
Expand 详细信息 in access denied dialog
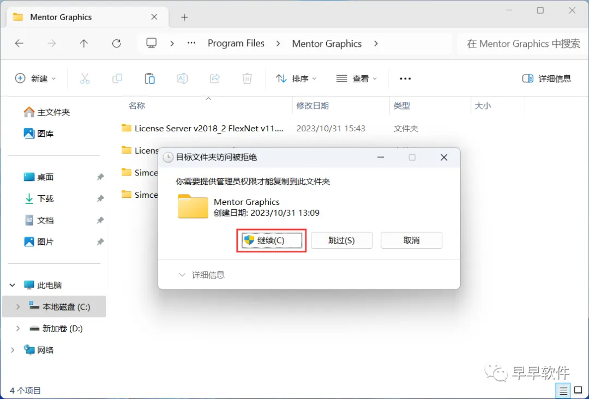[201, 275]
